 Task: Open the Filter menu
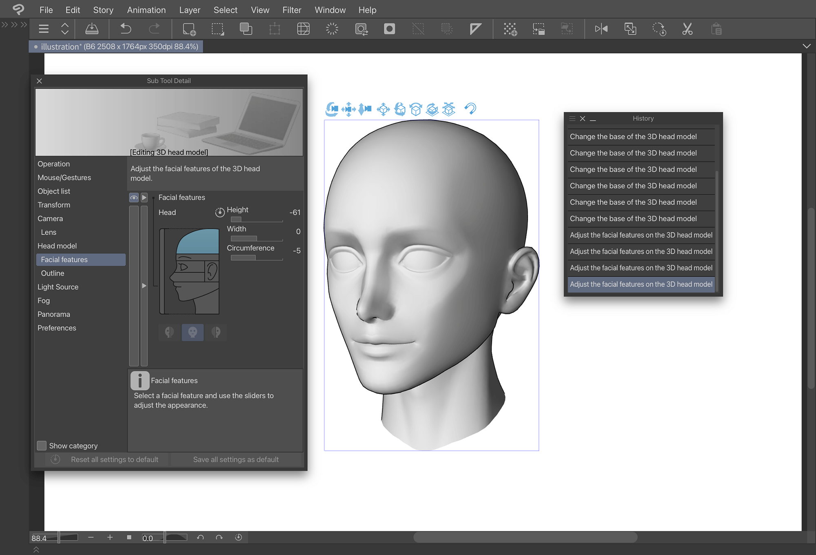click(x=291, y=10)
